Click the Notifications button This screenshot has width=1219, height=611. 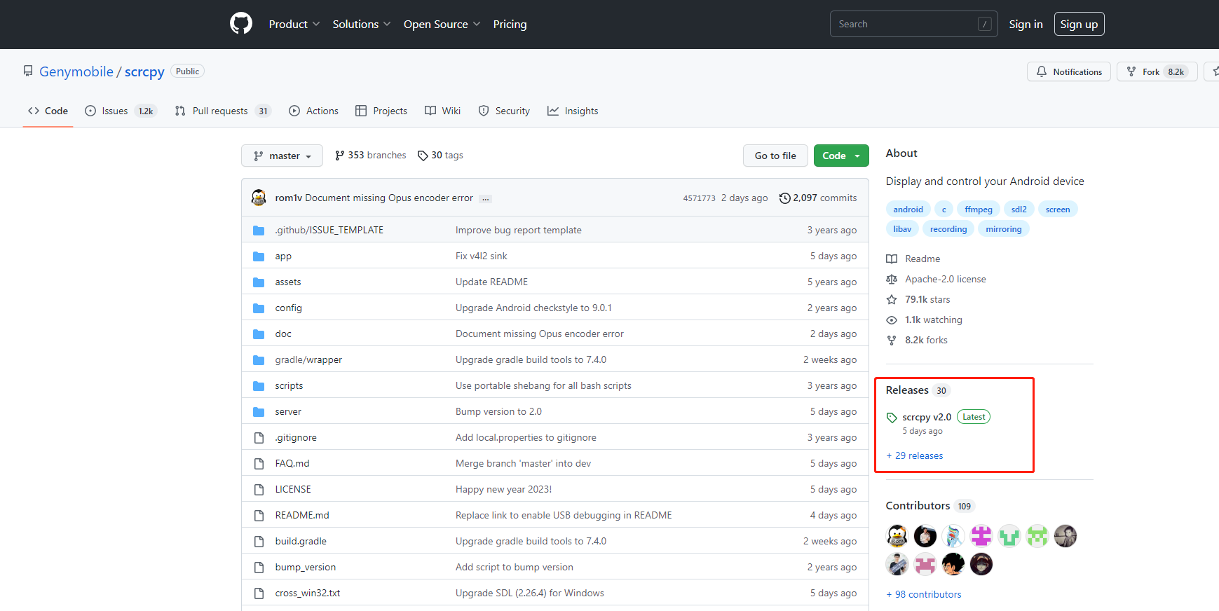point(1069,71)
